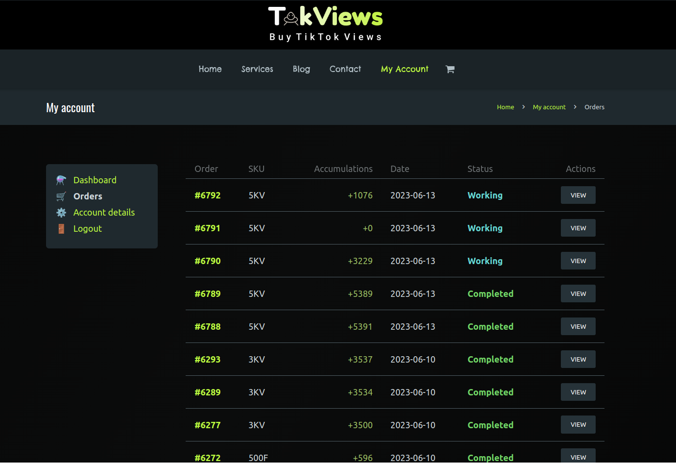
Task: Open order #6789 link
Action: point(208,294)
